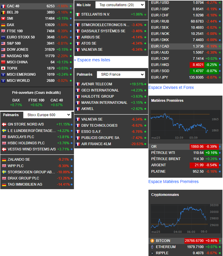Click the pre-opening FTSE 100 +0.62% value
Image resolution: width=223 pixels, height=256 pixels.
(36, 105)
